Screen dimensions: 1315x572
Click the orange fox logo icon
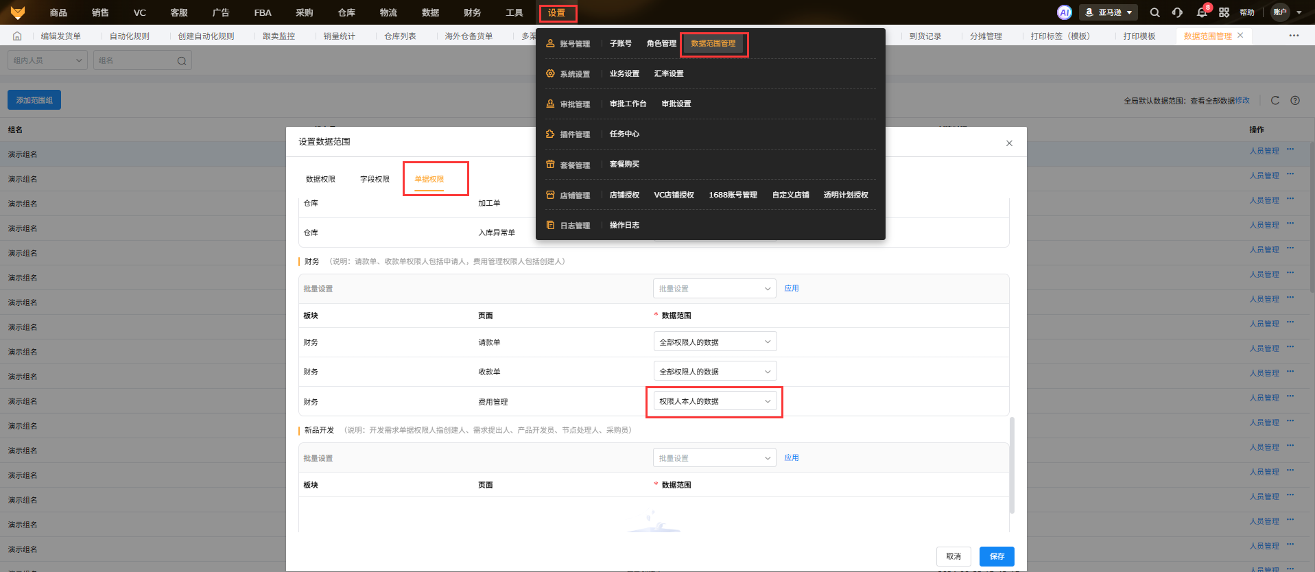(x=18, y=12)
